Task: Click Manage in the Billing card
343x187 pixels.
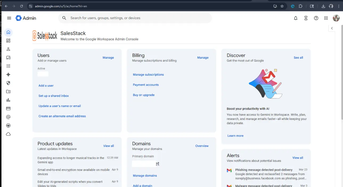Action: point(203,58)
